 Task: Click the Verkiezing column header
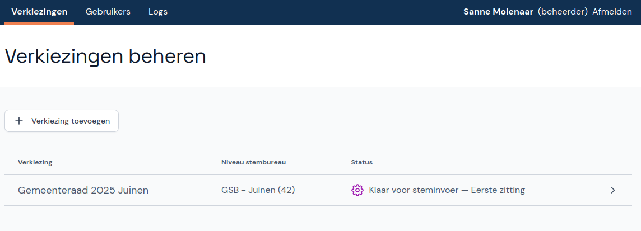click(35, 162)
